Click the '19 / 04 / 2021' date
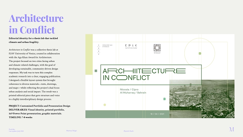 tap(157, 114)
